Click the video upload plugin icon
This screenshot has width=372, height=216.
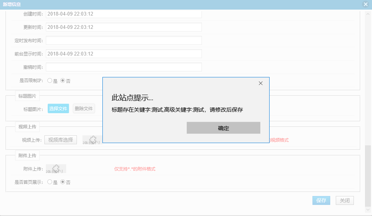pyautogui.click(x=92, y=140)
